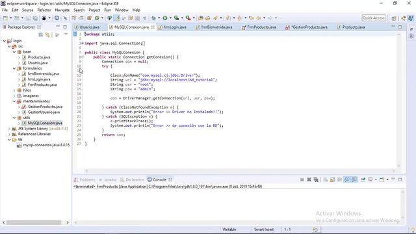This screenshot has width=416, height=234.
Task: Toggle Block Selection Mode toolbar button
Action: click(x=137, y=18)
